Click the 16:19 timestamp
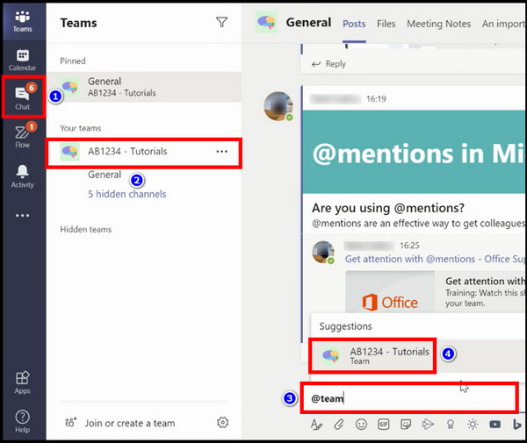Screen dimensions: 527x443 pyautogui.click(x=376, y=99)
